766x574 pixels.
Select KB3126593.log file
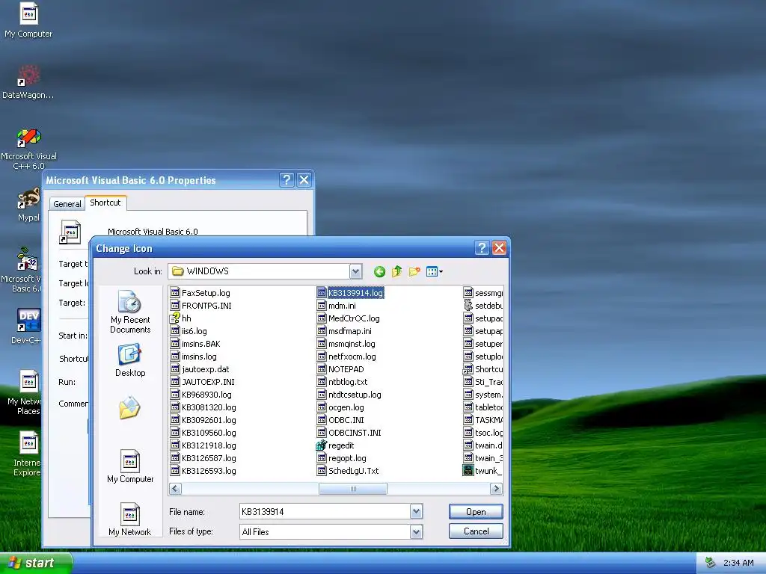203,471
